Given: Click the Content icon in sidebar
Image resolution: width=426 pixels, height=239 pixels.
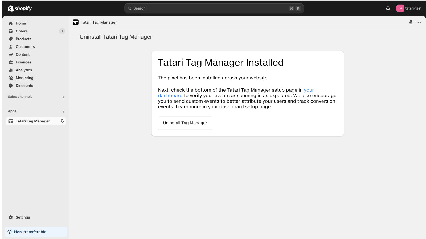Looking at the screenshot, I should pos(11,54).
